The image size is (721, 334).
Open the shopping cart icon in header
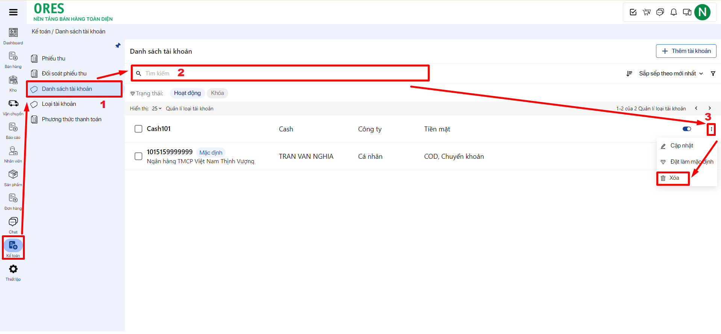coord(647,12)
